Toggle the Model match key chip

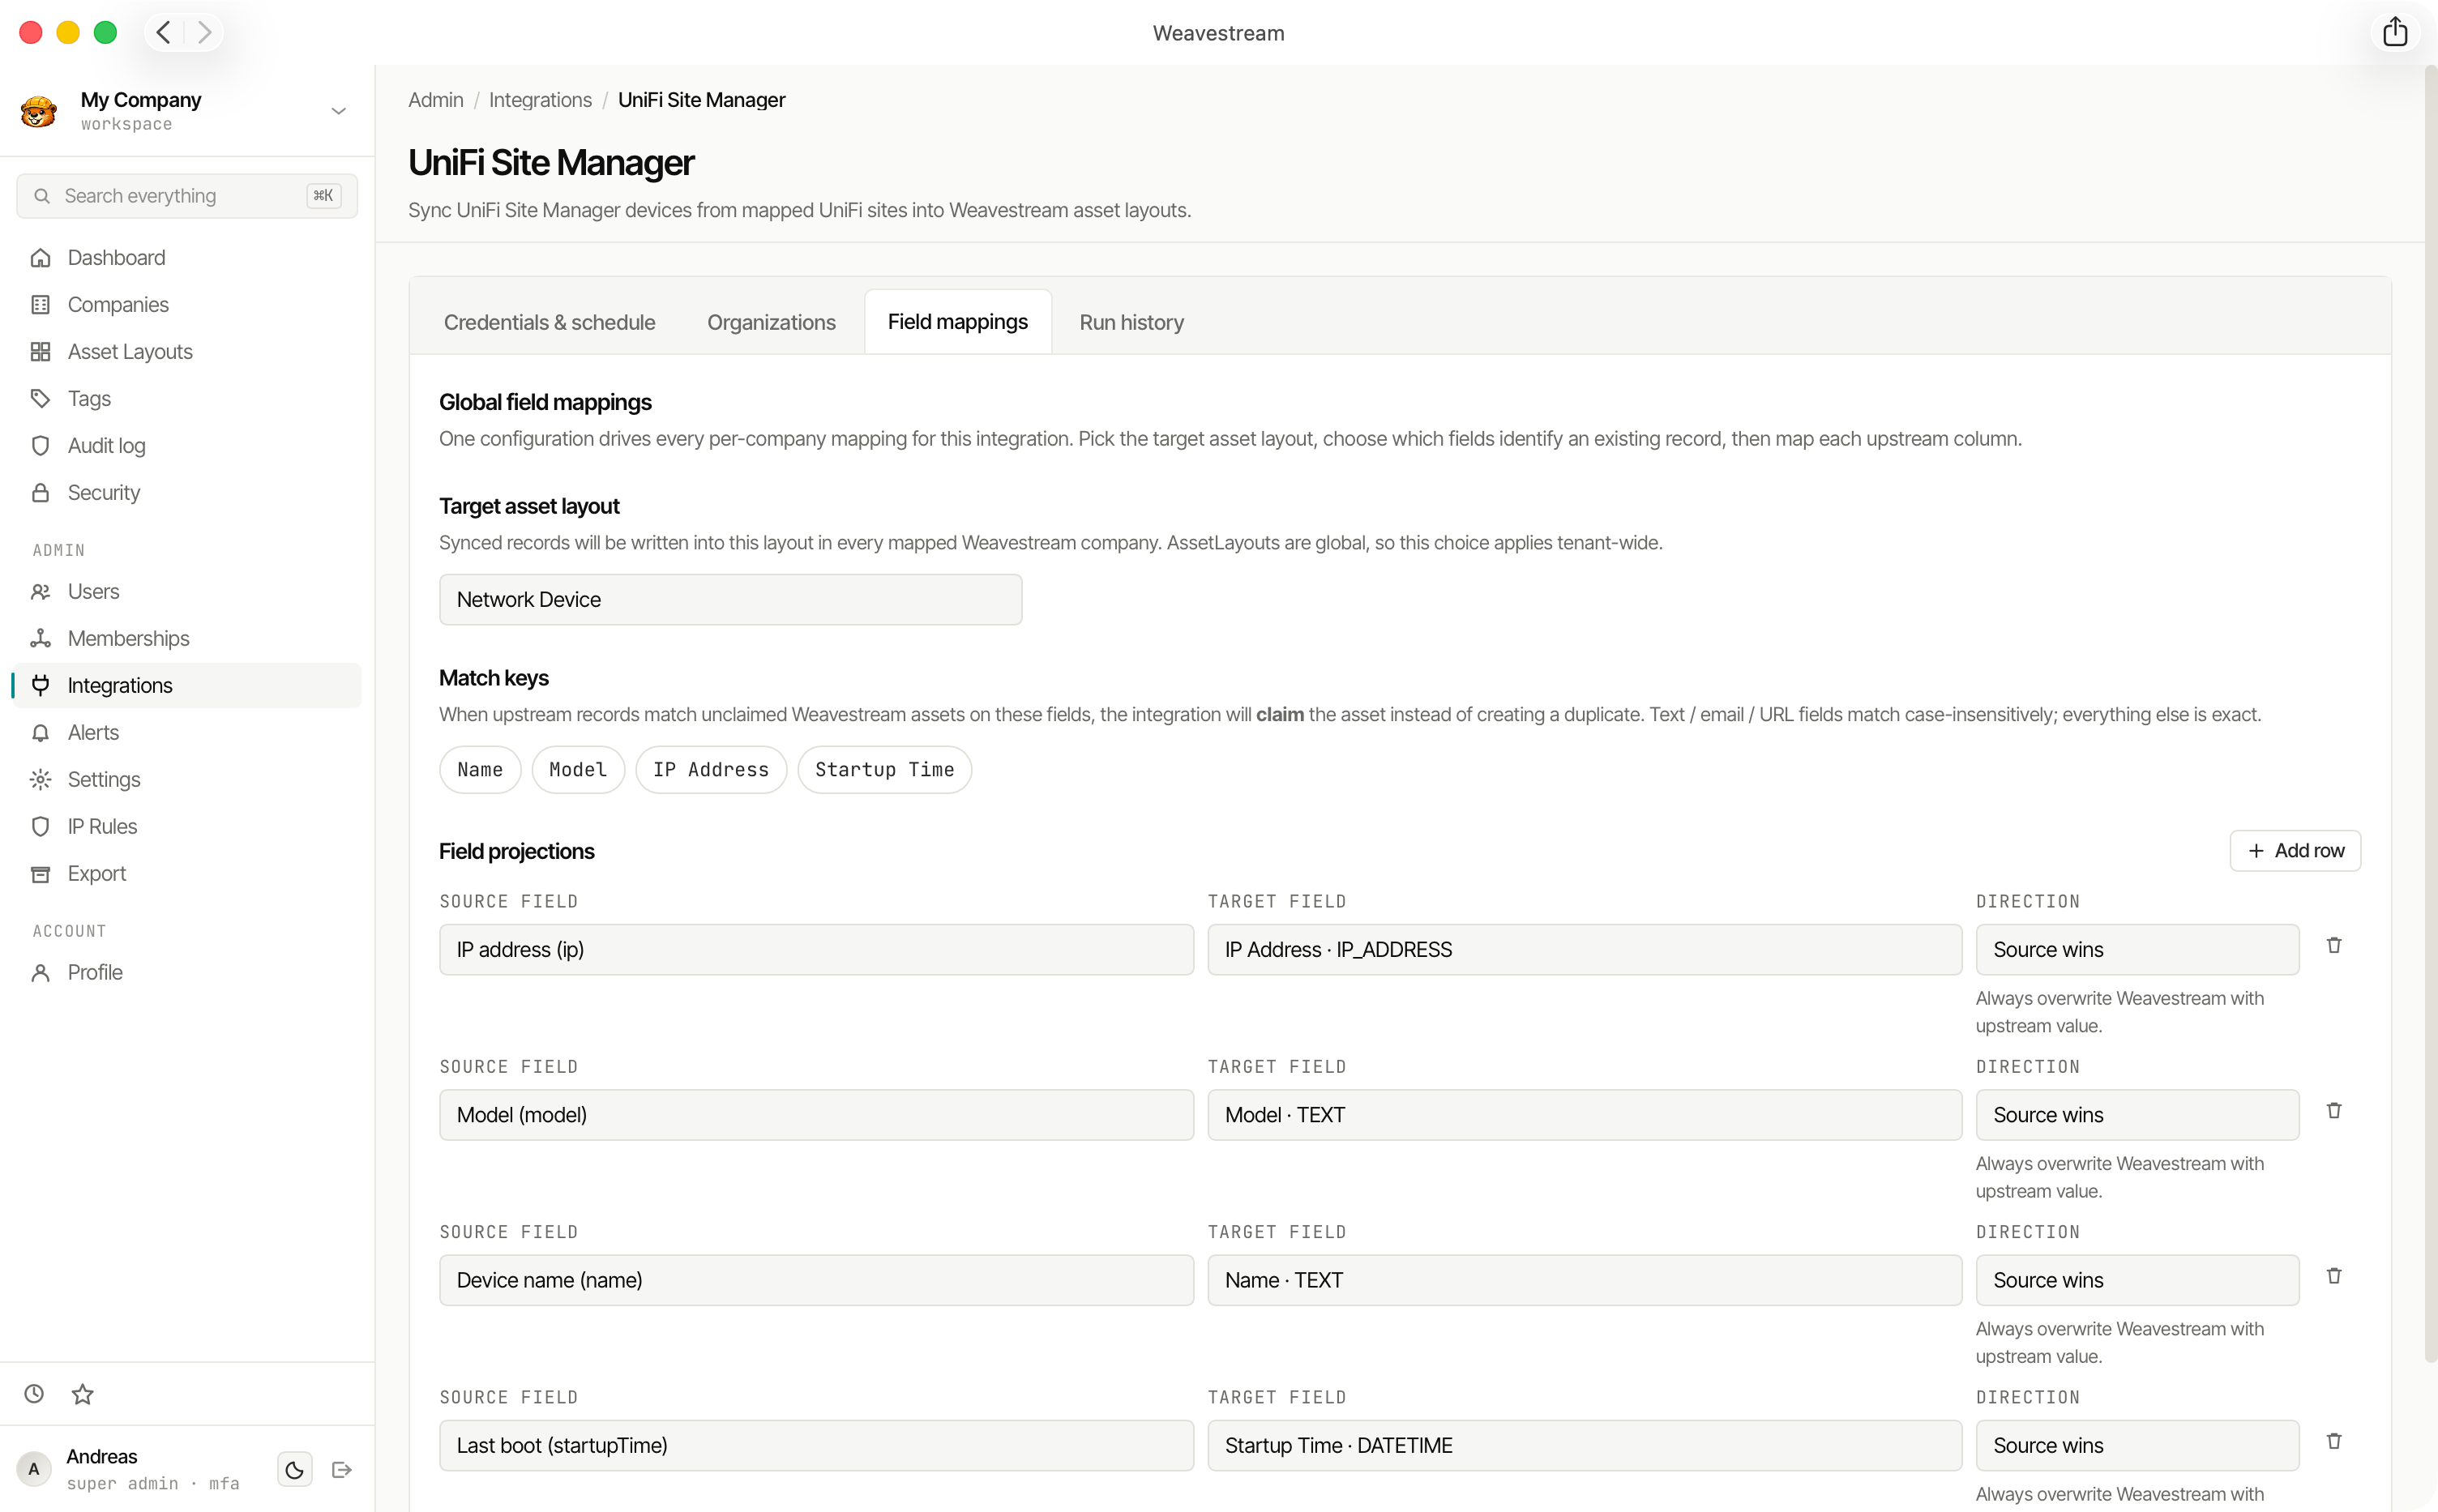click(578, 770)
